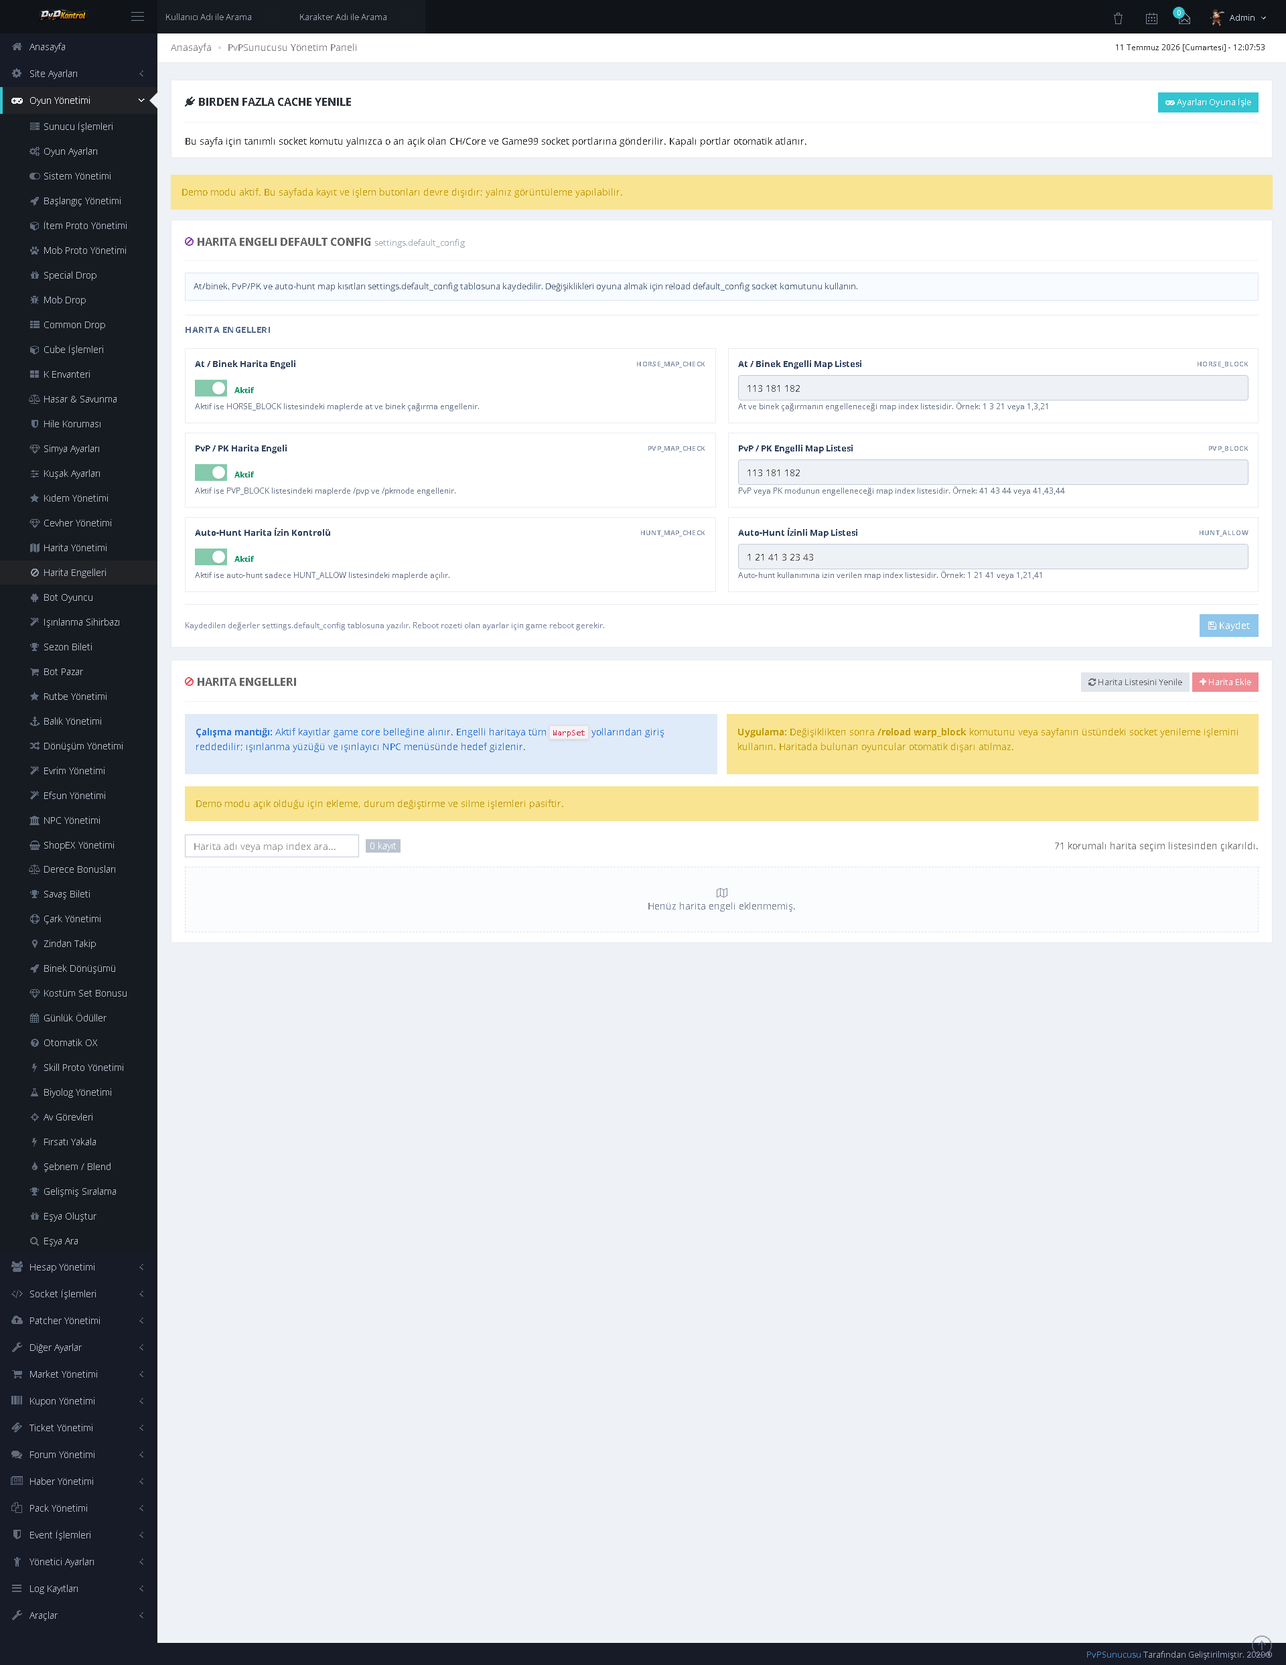Click the Kaydet save button
The width and height of the screenshot is (1286, 1665).
1228,625
